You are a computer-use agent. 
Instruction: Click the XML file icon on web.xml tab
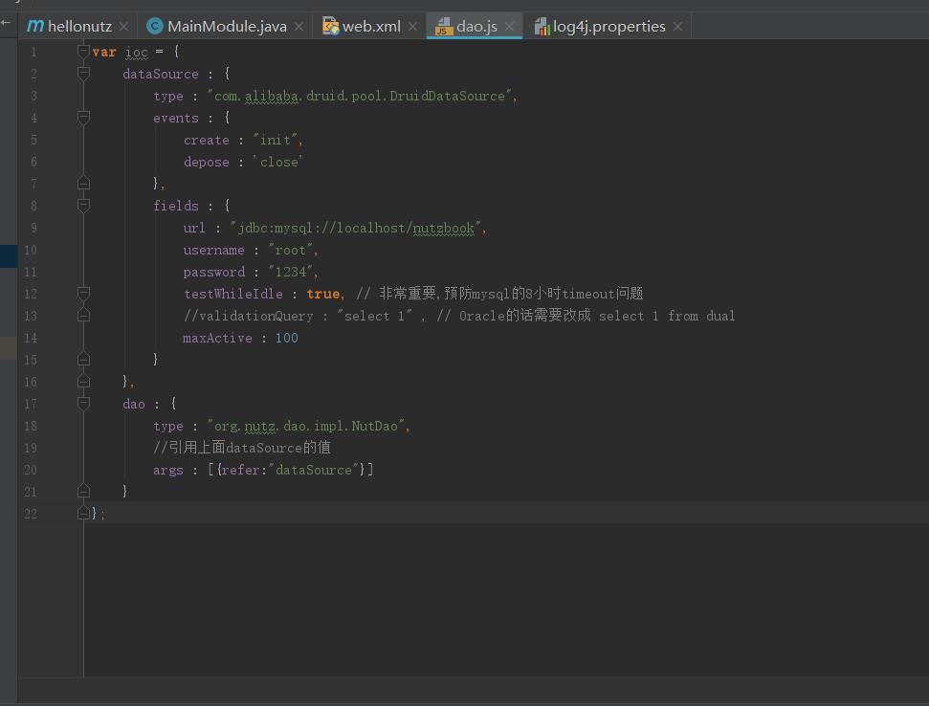click(x=331, y=26)
